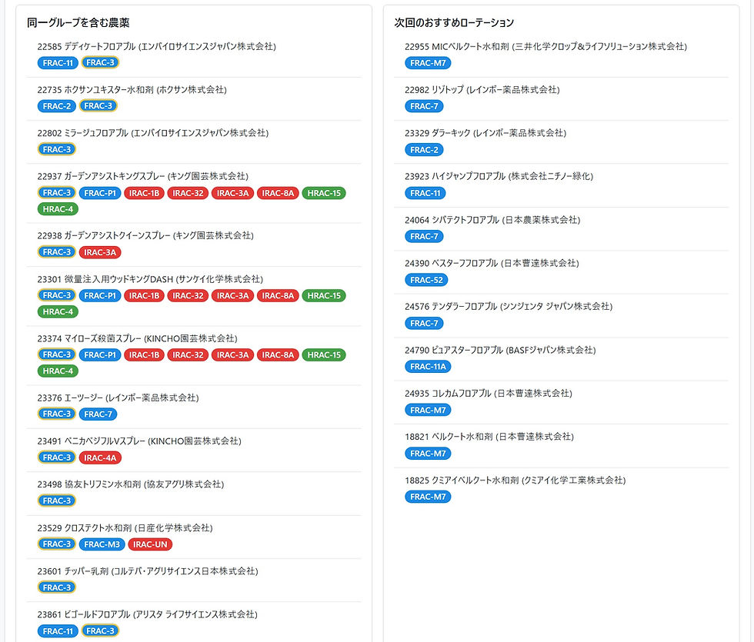Image resolution: width=754 pixels, height=642 pixels.
Task: Click FRAC-M7 badge under 18821 ベルクート水和剤
Action: [428, 454]
